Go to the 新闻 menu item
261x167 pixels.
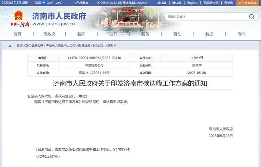(x=81, y=34)
